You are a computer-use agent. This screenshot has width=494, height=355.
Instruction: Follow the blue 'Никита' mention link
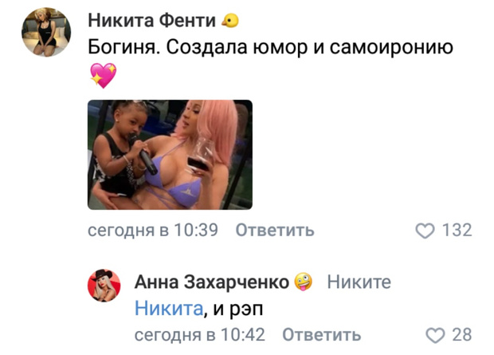click(169, 308)
